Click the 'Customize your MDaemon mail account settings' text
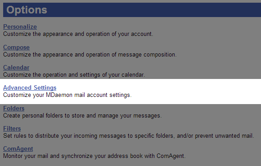 point(67,95)
